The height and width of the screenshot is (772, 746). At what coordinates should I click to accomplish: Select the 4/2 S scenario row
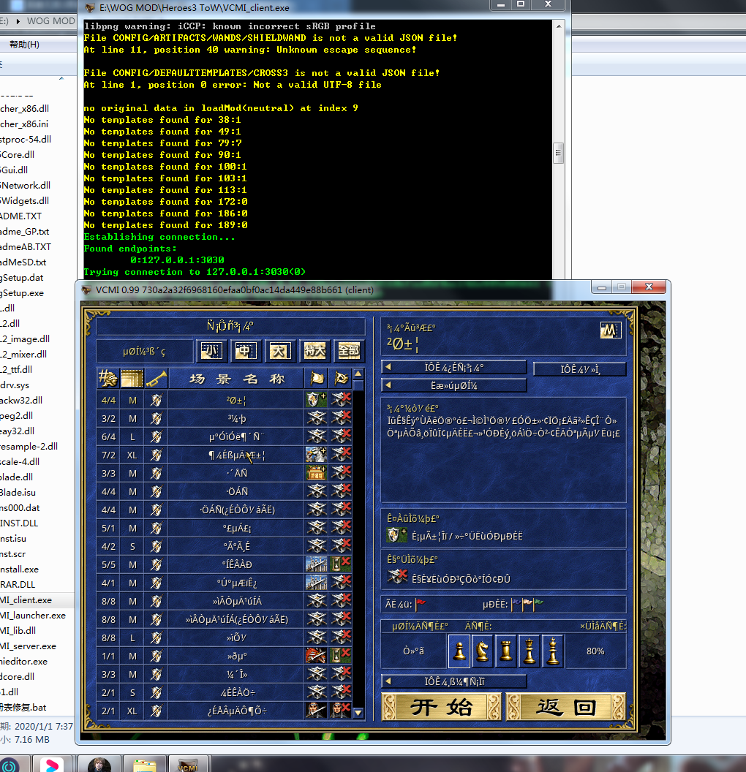pos(224,546)
